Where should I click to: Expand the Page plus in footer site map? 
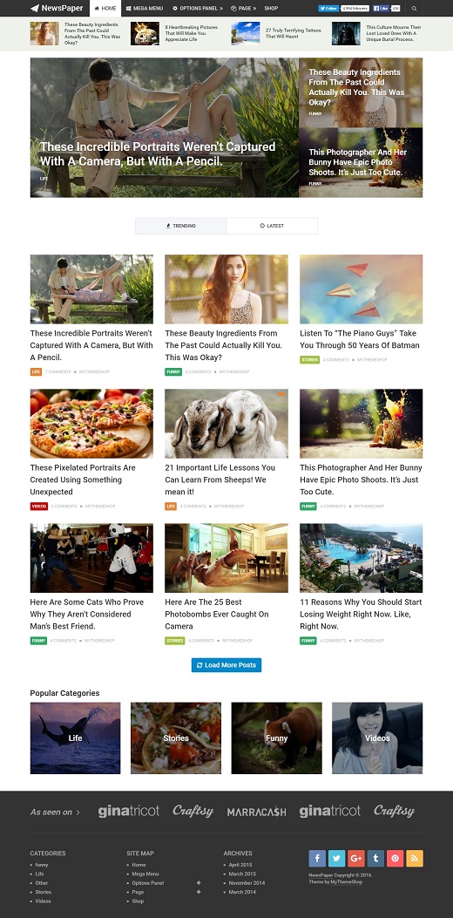199,892
